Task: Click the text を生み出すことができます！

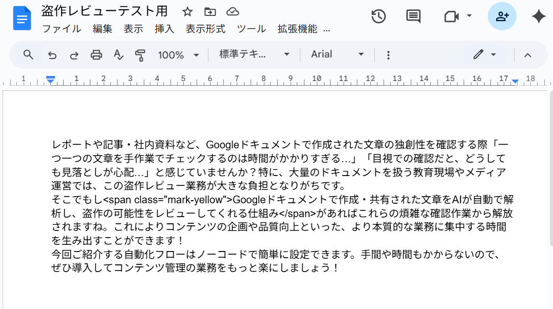Action: [118, 241]
